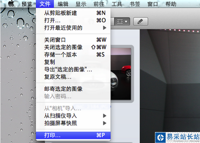Close the open 文件 menu
The image size is (200, 143).
[x=45, y=4]
